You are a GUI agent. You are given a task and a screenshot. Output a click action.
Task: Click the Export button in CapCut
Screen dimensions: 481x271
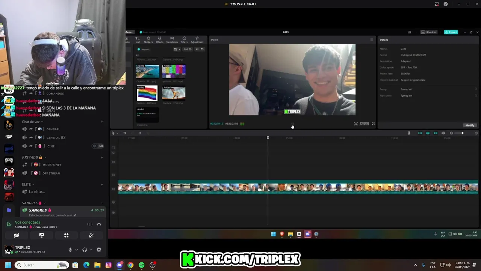coord(451,32)
